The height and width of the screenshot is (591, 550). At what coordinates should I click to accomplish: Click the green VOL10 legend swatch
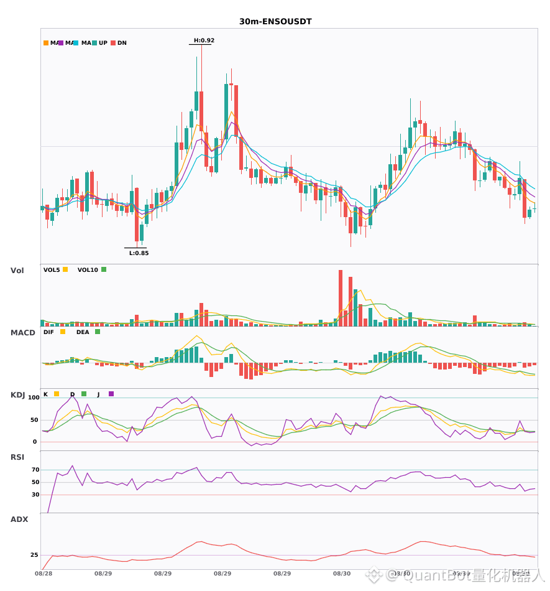(104, 269)
